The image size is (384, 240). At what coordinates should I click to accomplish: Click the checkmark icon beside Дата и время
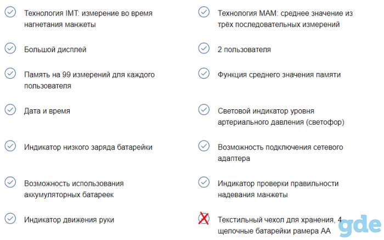(x=10, y=110)
